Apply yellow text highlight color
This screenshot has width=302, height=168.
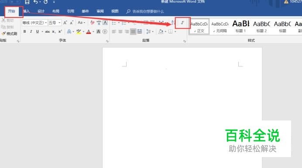coord(79,31)
